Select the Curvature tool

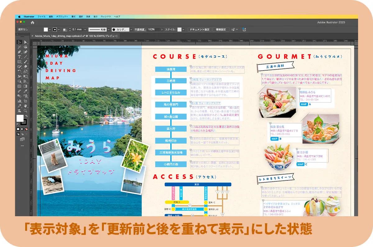pos(25,52)
